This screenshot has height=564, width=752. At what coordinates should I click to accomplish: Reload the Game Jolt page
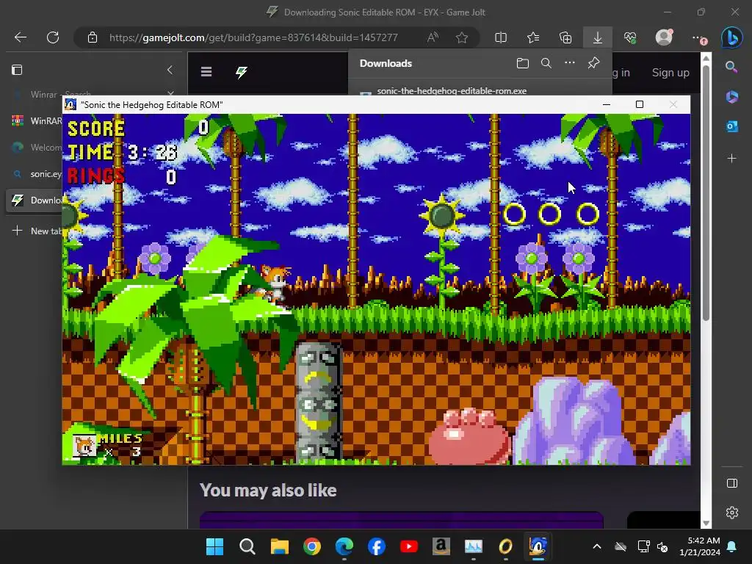[53, 37]
